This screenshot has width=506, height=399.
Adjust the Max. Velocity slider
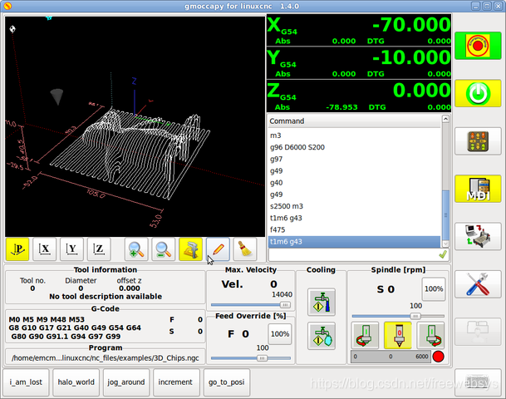(x=251, y=305)
